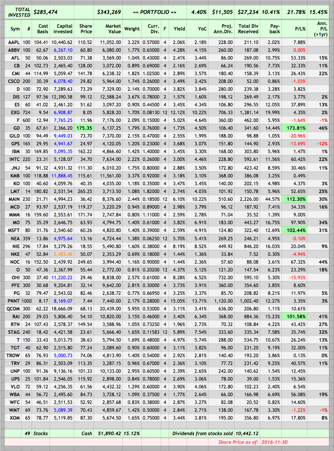Click the Ann. P/L (>1yr) header
The width and height of the screenshot is (334, 451).
coord(318,29)
